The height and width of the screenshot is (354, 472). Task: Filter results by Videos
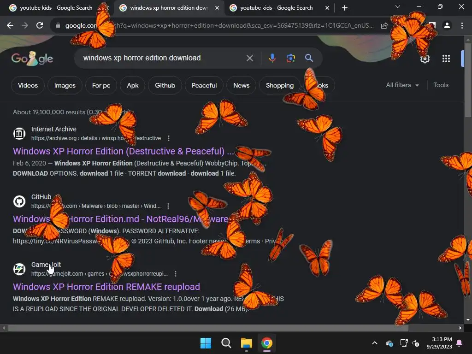(28, 85)
